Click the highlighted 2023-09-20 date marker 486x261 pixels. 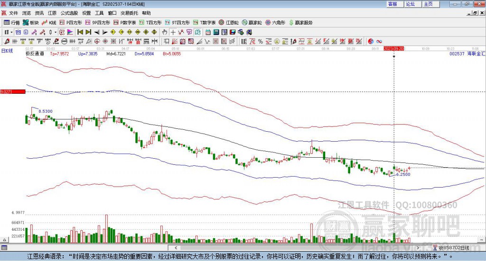(393, 49)
